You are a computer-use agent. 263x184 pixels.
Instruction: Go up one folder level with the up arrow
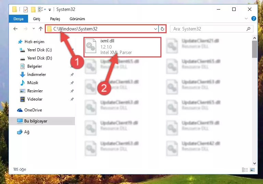tap(41, 29)
